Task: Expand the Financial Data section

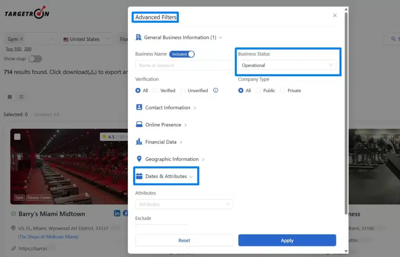Action: click(161, 142)
